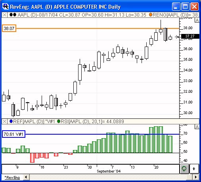Click the 30.00 price scale label
Screen dimensions: 201x182
188,113
